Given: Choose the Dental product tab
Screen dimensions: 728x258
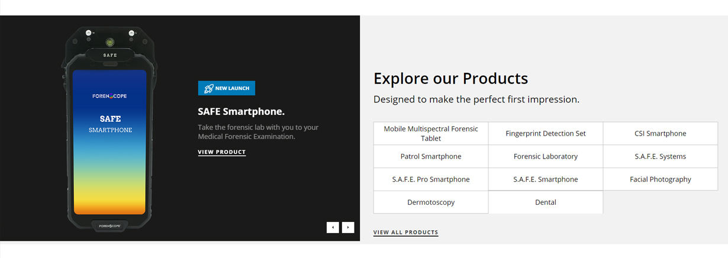Looking at the screenshot, I should 546,202.
